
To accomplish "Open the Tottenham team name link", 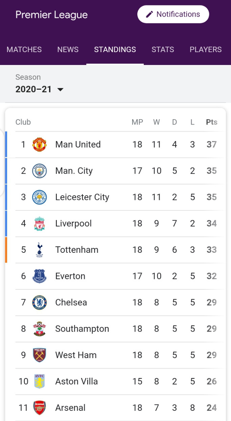I will point(77,250).
